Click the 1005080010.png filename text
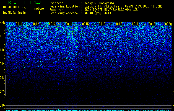The height and width of the screenshot is (111, 174). click(x=14, y=7)
